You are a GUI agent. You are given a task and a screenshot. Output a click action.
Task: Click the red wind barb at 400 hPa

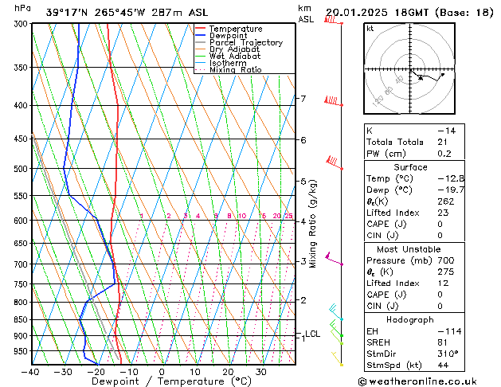coord(333,101)
